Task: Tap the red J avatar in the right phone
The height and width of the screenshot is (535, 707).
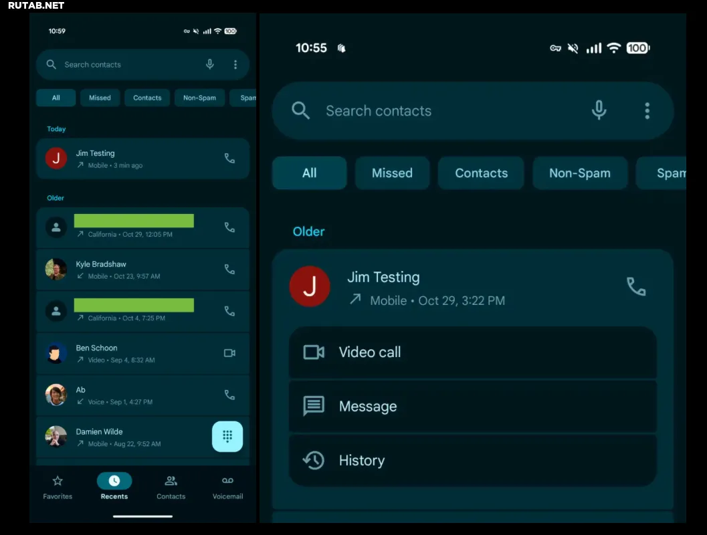Action: click(309, 286)
